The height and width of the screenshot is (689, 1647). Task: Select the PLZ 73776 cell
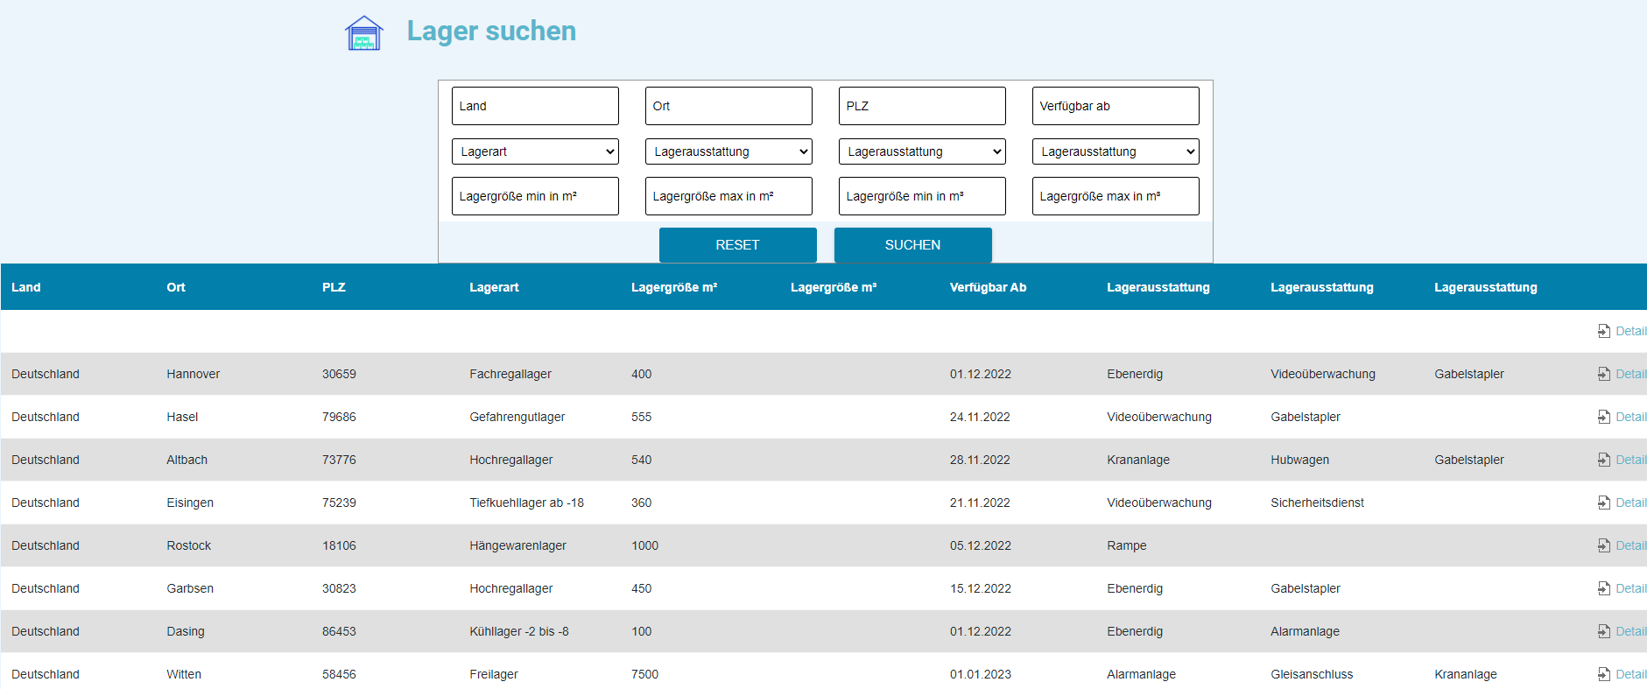coord(339,460)
